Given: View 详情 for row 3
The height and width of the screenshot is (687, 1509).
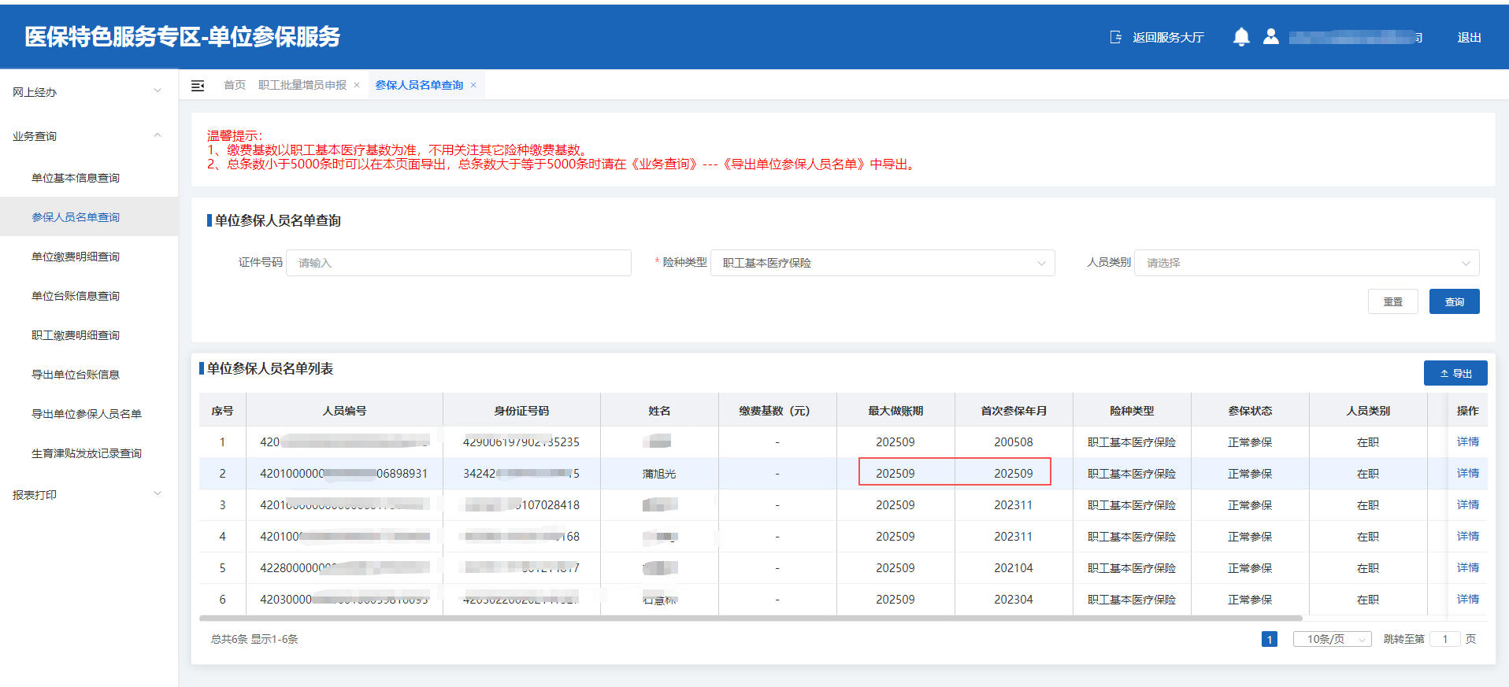Looking at the screenshot, I should 1468,504.
